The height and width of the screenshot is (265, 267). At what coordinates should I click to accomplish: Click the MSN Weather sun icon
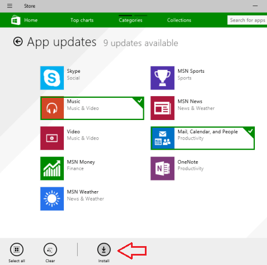pos(52,199)
